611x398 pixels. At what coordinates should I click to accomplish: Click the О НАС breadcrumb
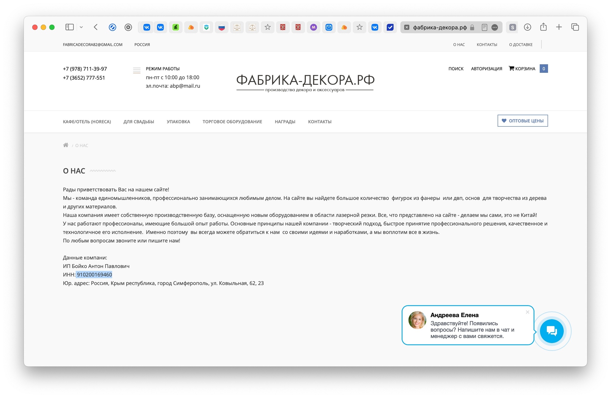point(82,146)
